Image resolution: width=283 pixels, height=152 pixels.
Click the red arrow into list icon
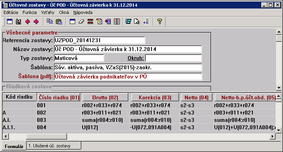(x=108, y=22)
